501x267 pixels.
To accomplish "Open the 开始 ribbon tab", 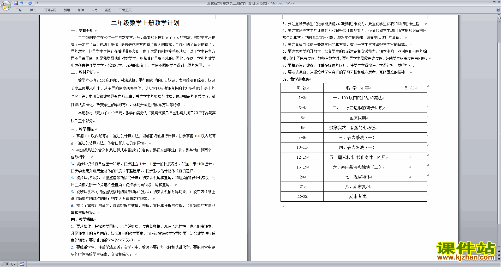I will [x=19, y=10].
